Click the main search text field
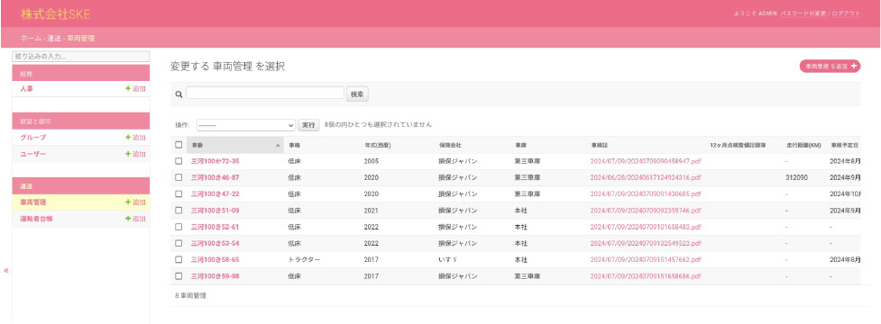 pos(265,93)
